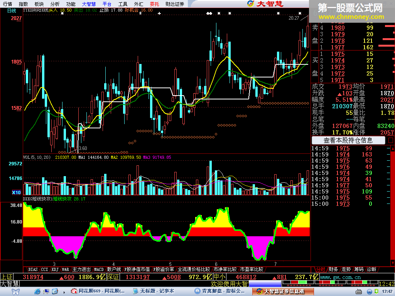Select the 主力进出 indicator tab
Screen dimensions: 395x296
tap(81, 269)
